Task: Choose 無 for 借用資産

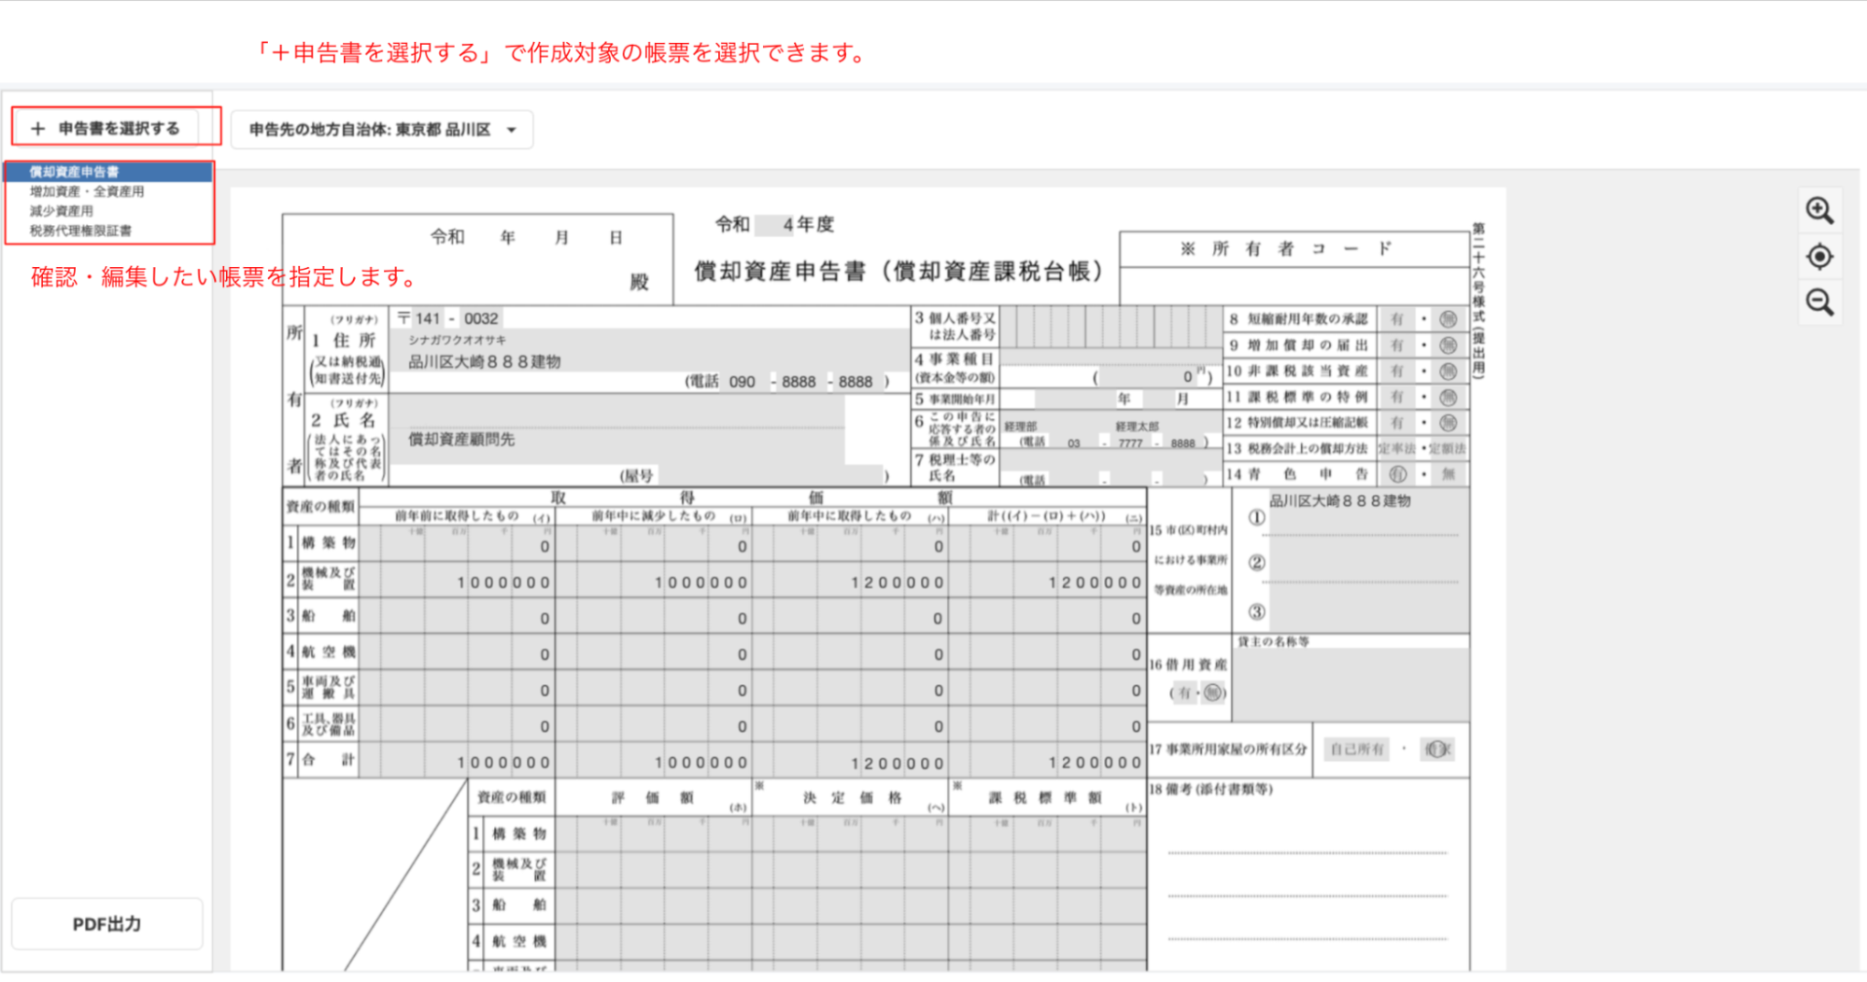Action: pos(1212,693)
